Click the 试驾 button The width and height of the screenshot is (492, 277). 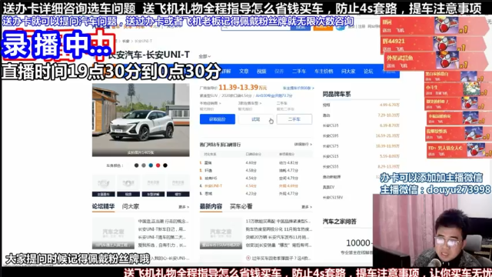(256, 119)
